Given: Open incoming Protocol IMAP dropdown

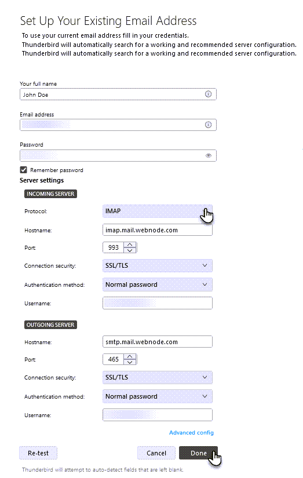Looking at the screenshot, I should tap(157, 211).
